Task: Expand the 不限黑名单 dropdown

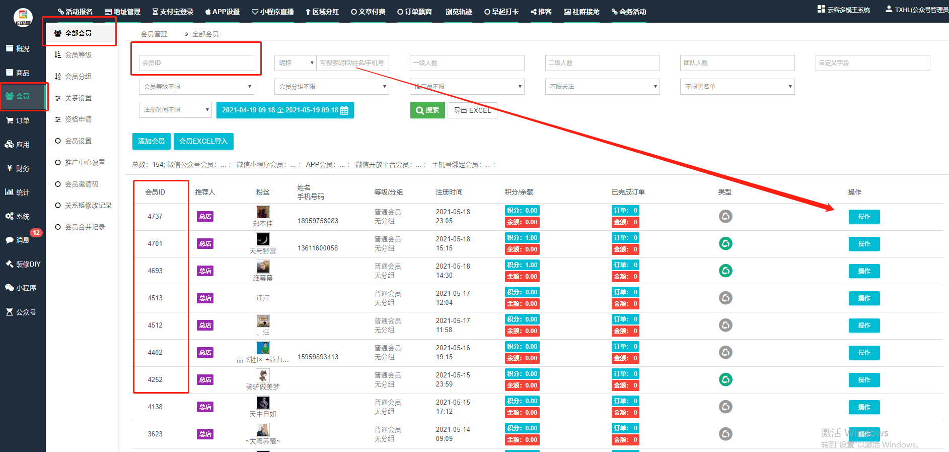Action: [737, 87]
